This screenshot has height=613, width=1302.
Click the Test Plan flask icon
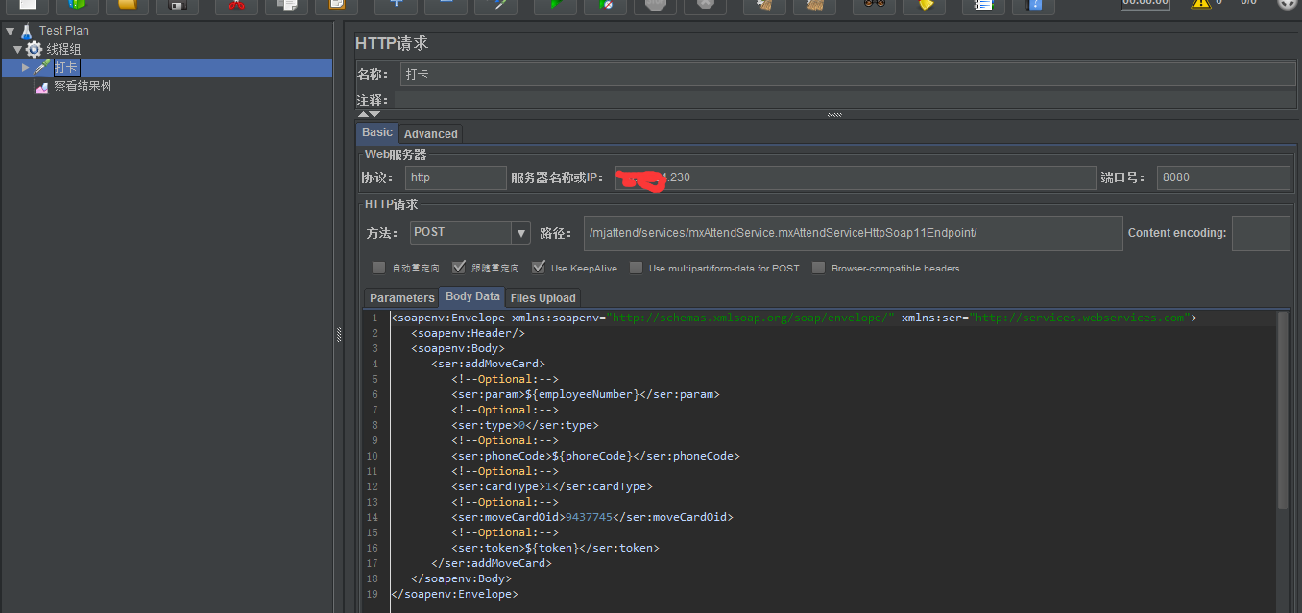[26, 31]
